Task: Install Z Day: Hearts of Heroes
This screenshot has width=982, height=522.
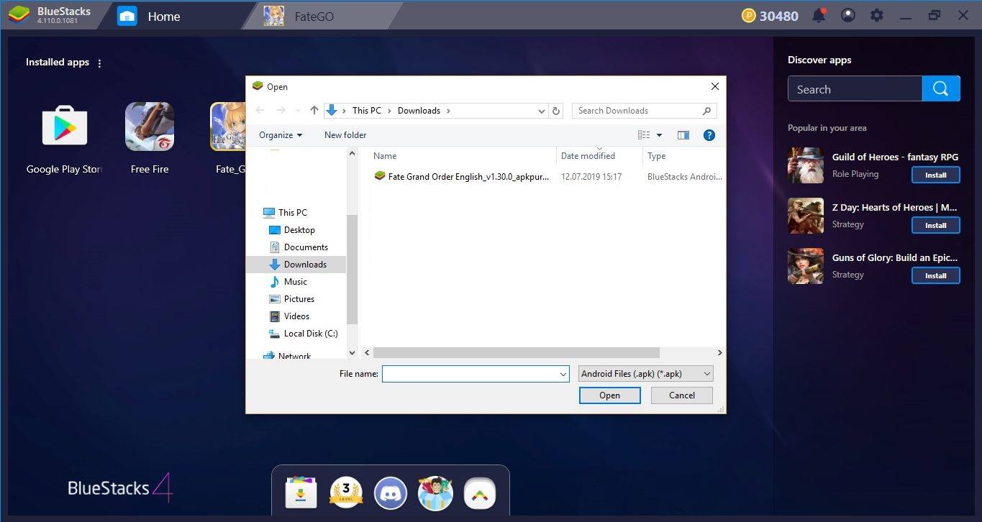Action: [x=935, y=225]
